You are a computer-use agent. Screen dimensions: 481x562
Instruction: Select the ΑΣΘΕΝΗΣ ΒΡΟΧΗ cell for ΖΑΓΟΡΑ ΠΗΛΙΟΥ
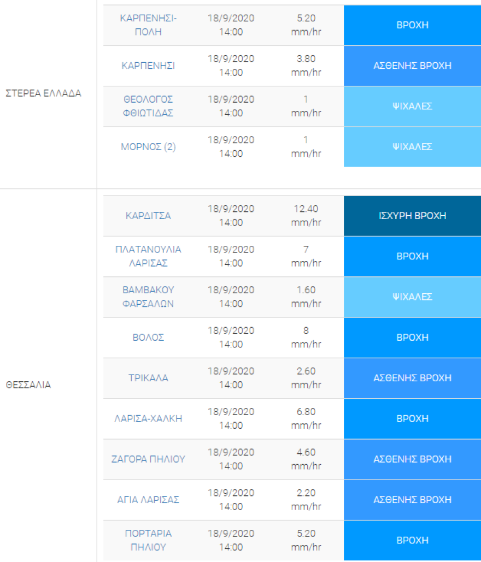tap(412, 459)
